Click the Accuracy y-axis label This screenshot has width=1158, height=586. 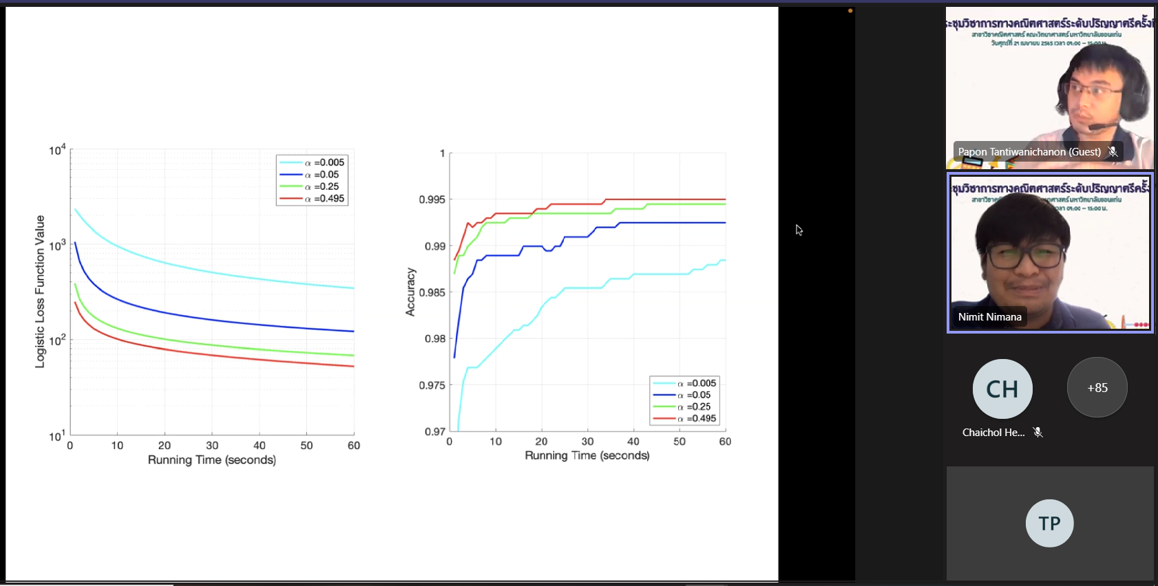click(410, 292)
